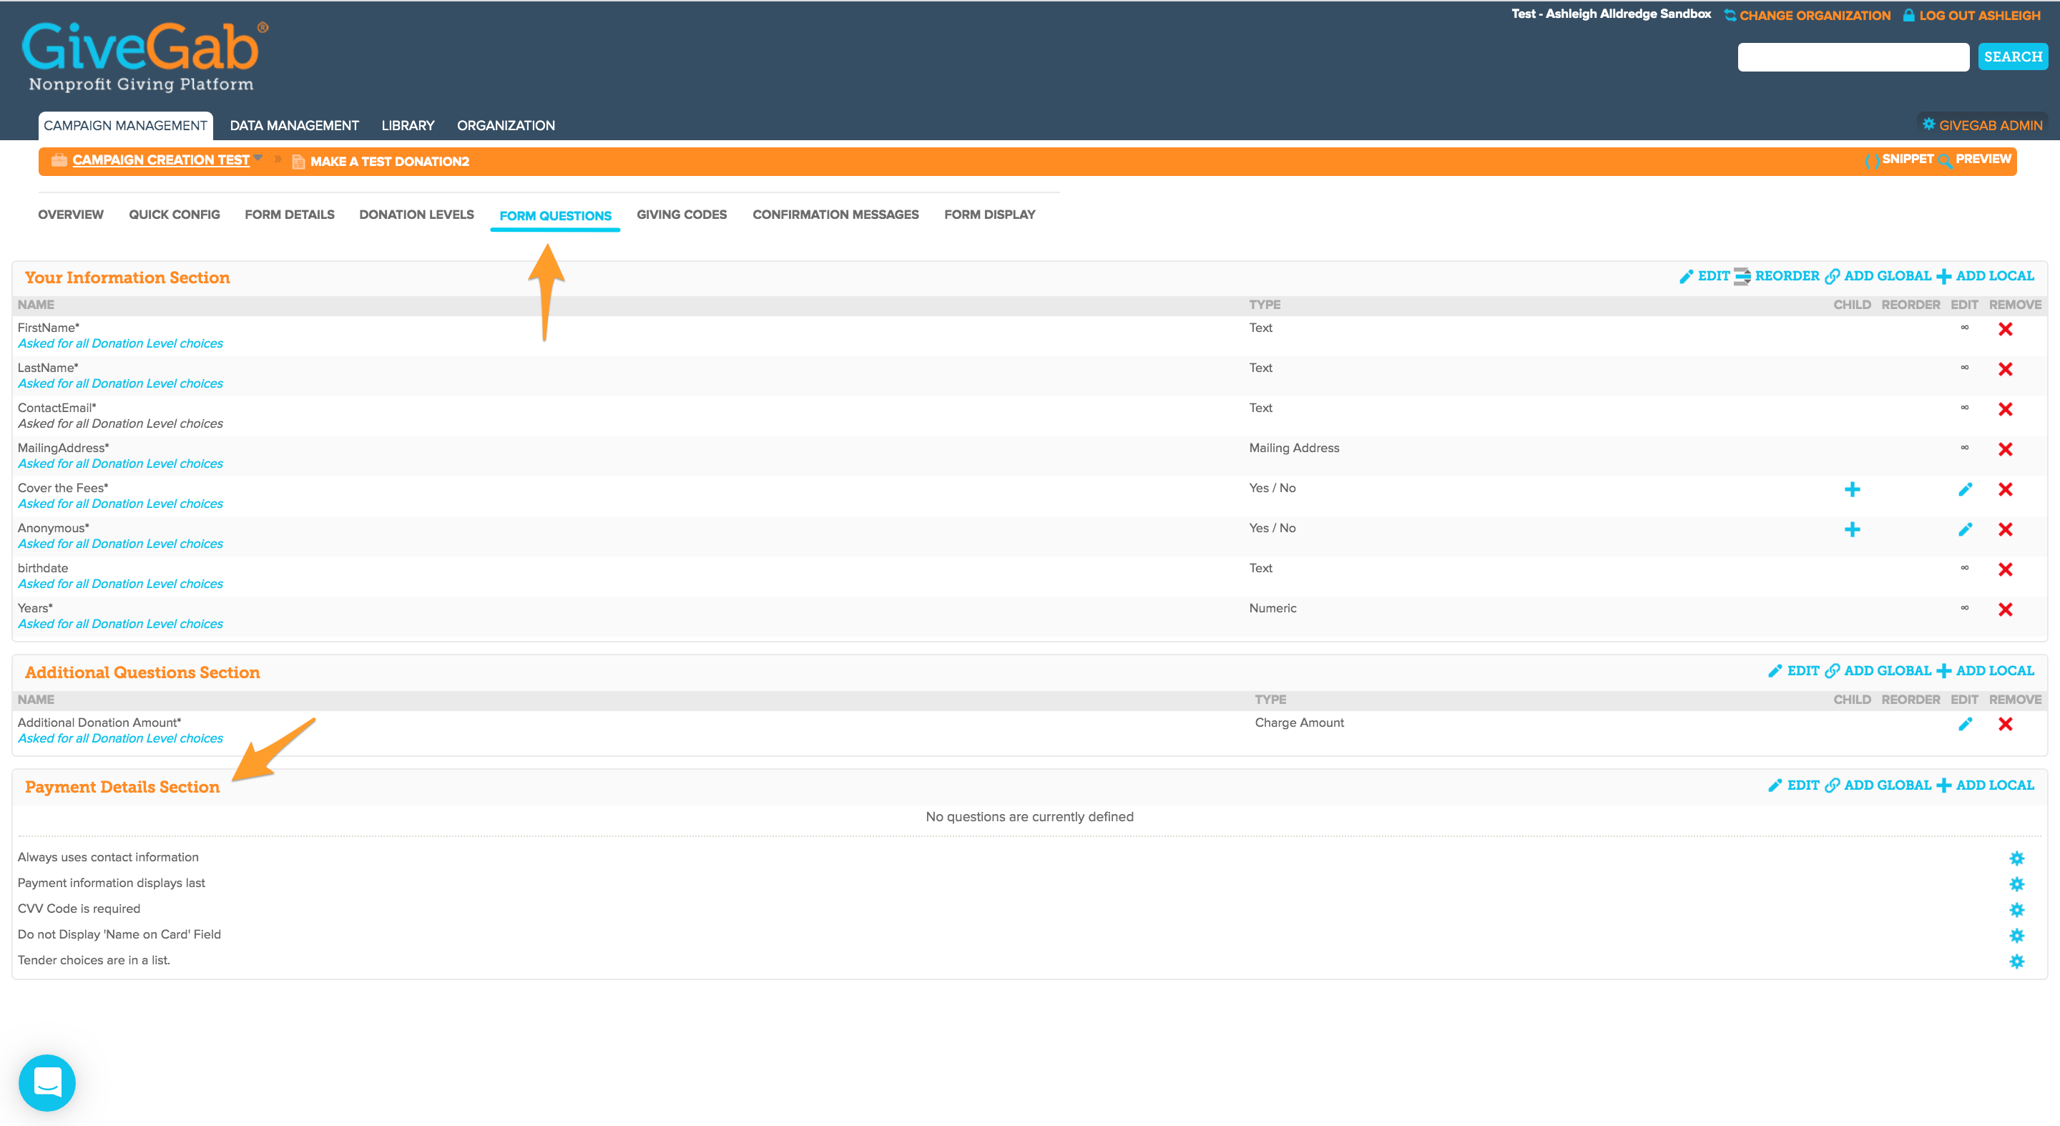Remove the FirstName question
The height and width of the screenshot is (1126, 2060).
2005,328
